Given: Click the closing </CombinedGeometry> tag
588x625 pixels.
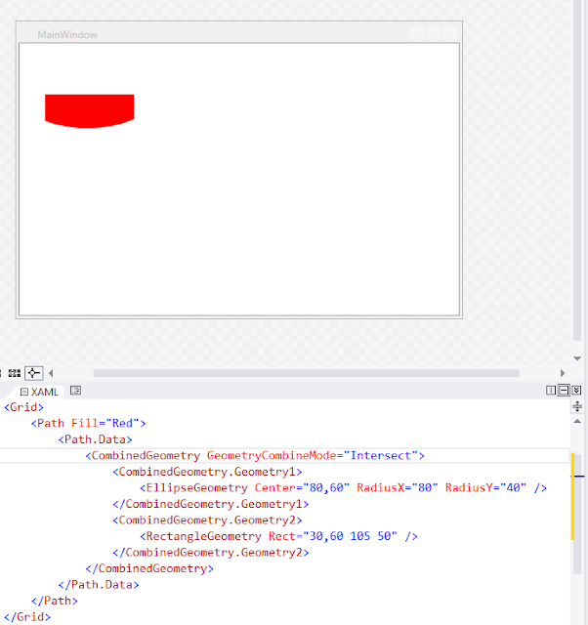Looking at the screenshot, I should point(149,568).
